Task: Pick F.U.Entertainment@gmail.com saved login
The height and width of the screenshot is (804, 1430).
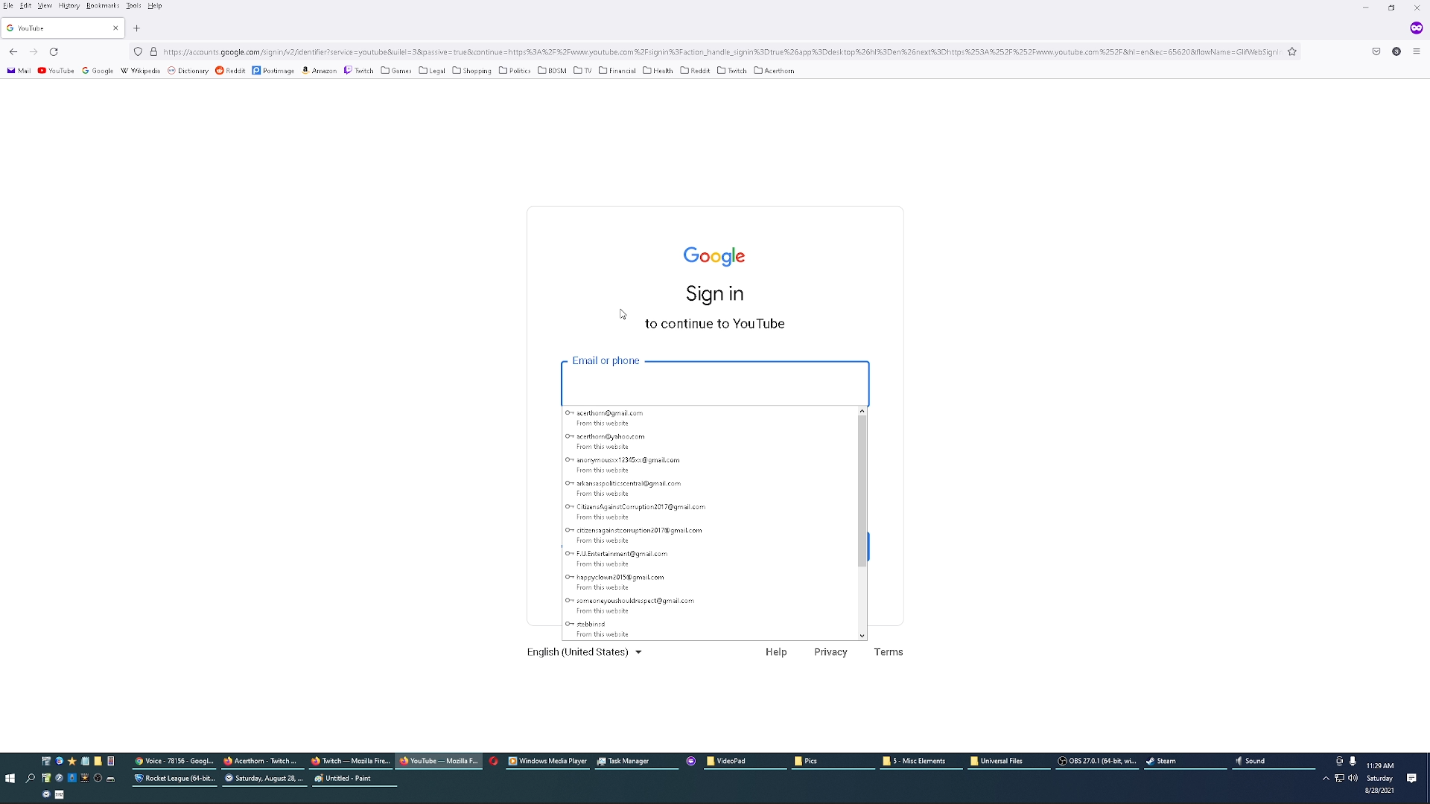Action: click(x=710, y=558)
